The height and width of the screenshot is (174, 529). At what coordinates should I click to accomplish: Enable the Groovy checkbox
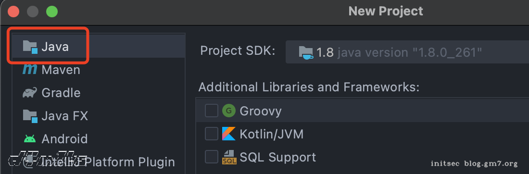pos(212,111)
